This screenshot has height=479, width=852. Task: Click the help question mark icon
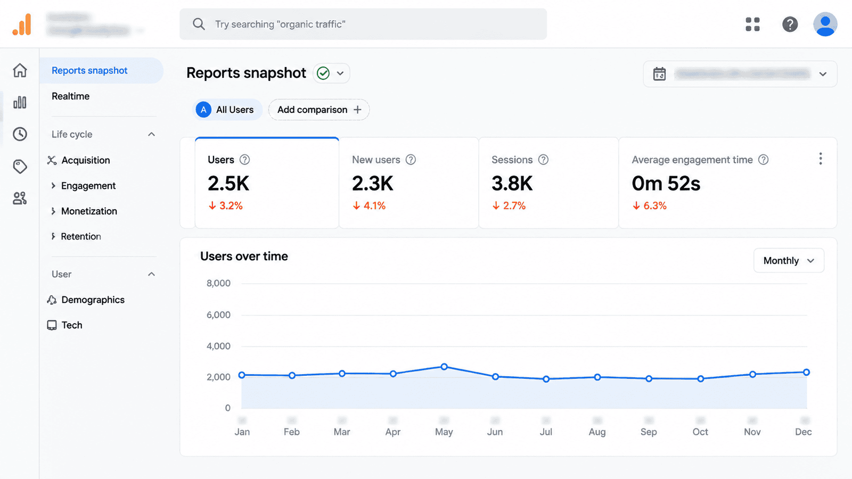point(790,24)
